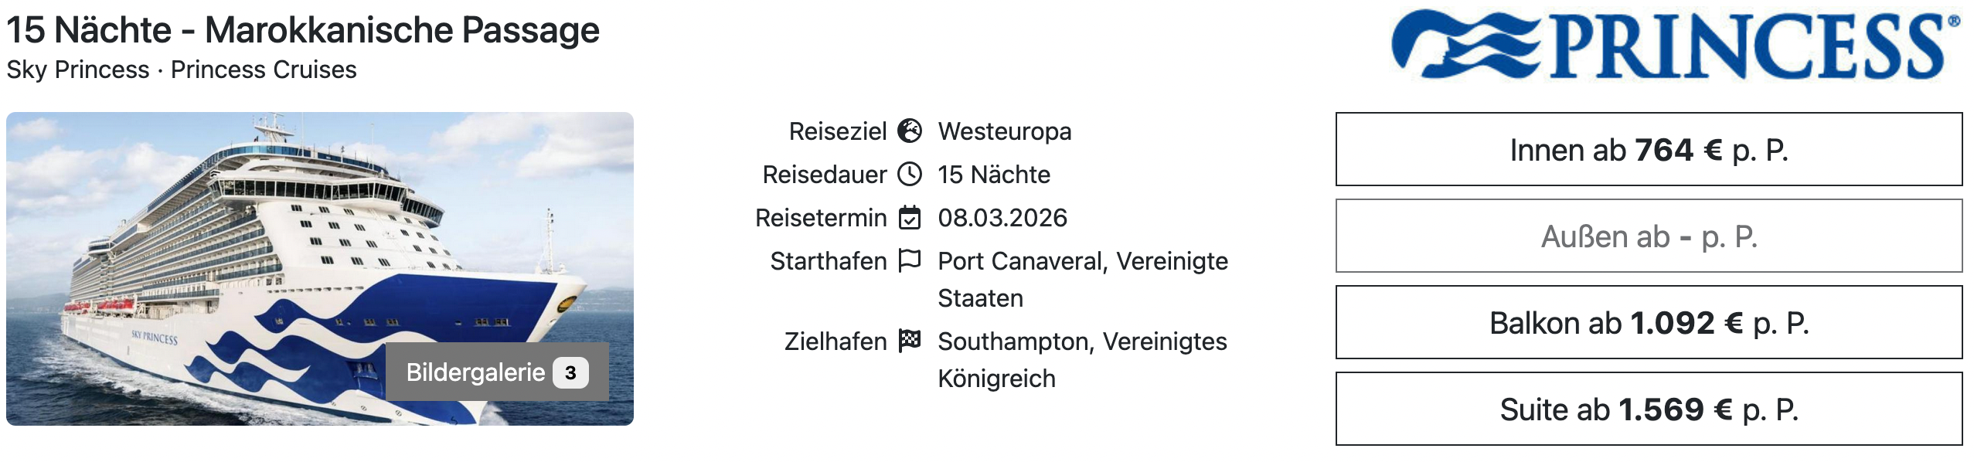Click the Sky Princess · Princess Cruises subtitle
Image resolution: width=1974 pixels, height=462 pixels.
click(182, 70)
